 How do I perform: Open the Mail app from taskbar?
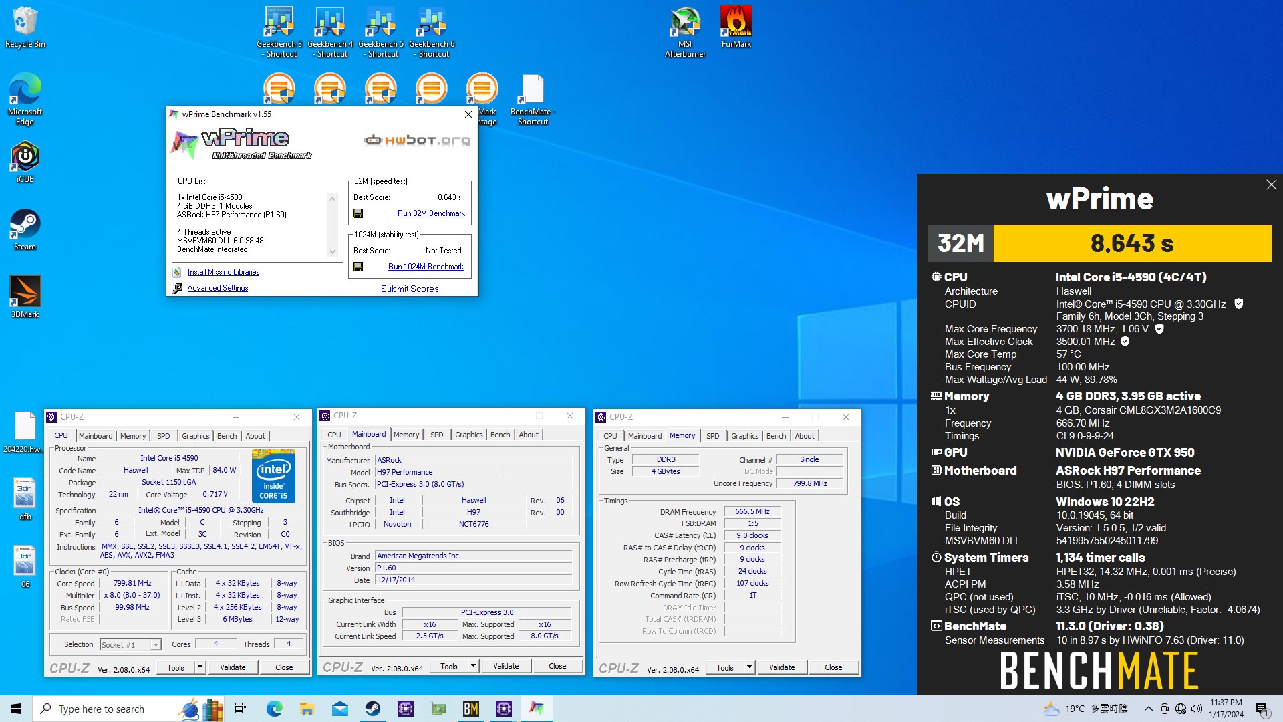point(339,709)
